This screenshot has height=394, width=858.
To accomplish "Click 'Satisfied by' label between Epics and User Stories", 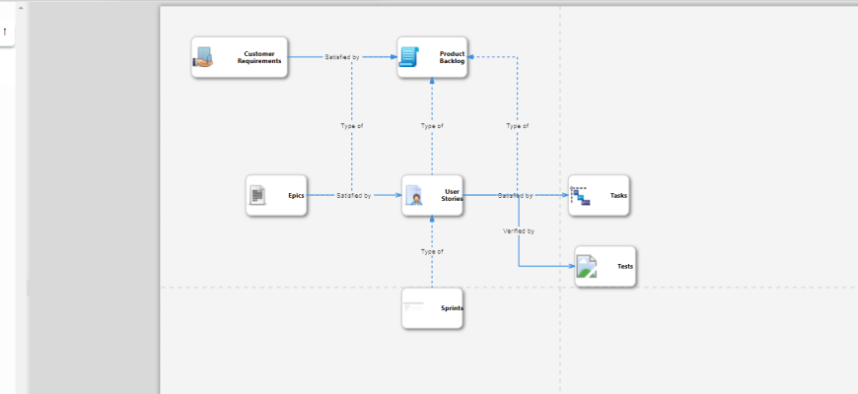I will (x=353, y=196).
